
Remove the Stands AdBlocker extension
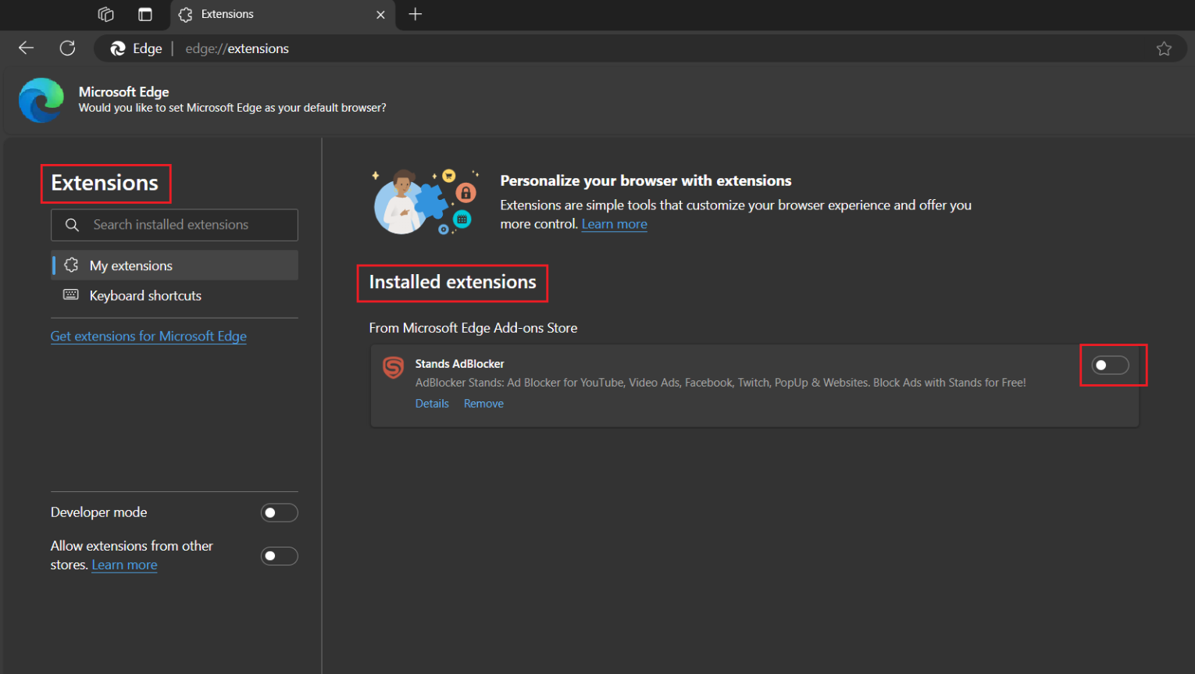point(483,404)
